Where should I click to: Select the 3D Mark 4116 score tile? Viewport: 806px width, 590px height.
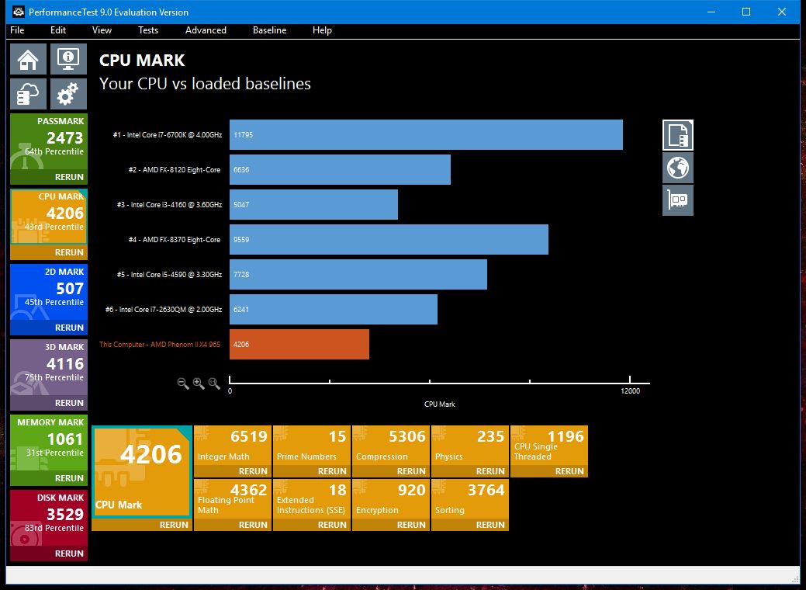point(49,368)
